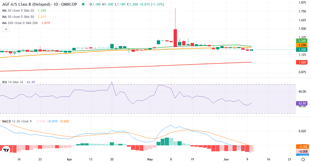Click the orange 1.230 MA price label
310x163 pixels.
[302, 45]
